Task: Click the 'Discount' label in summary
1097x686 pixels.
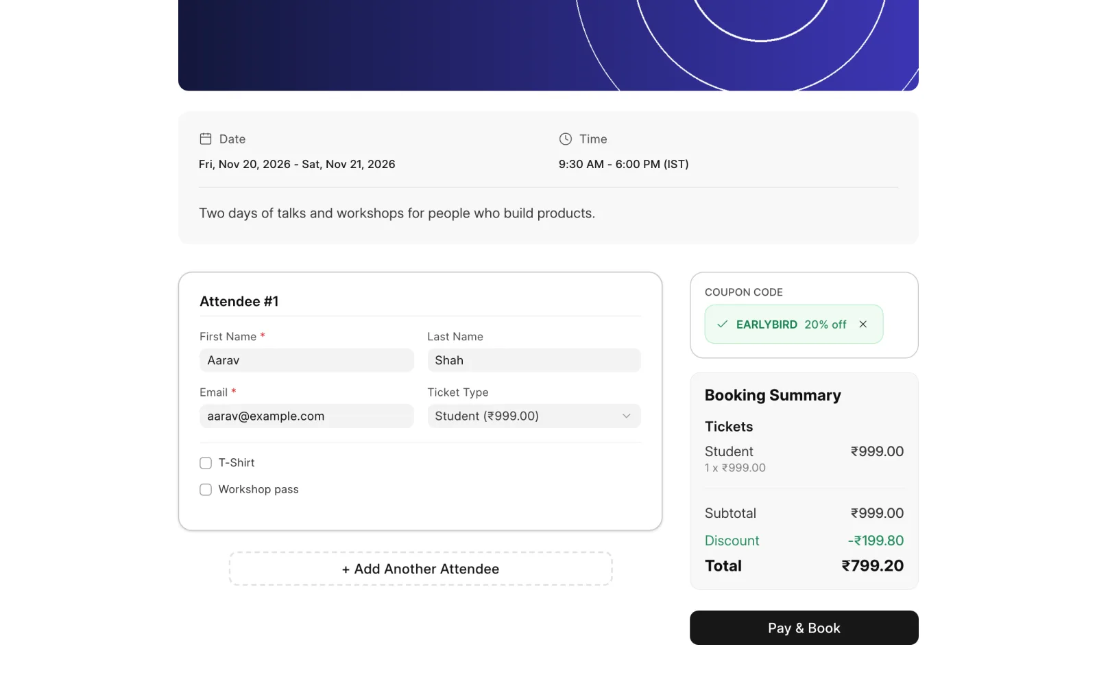Action: pos(732,541)
